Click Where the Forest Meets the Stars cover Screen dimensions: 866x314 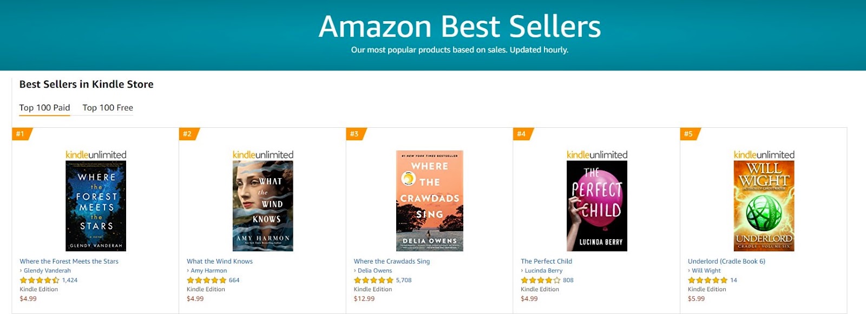coord(96,206)
